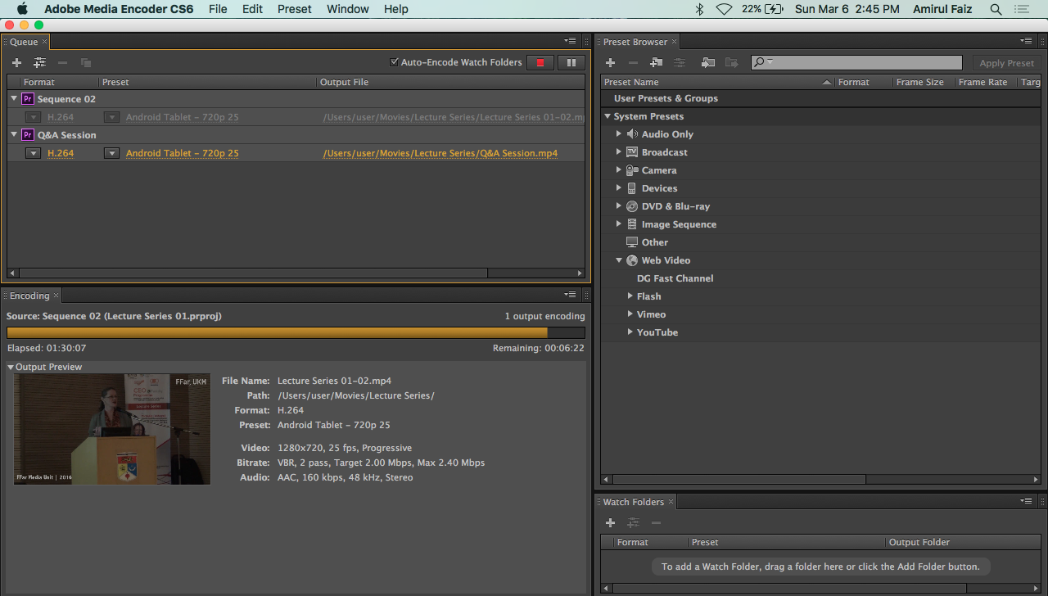
Task: Import presets icon in Preset Browser
Action: click(708, 62)
